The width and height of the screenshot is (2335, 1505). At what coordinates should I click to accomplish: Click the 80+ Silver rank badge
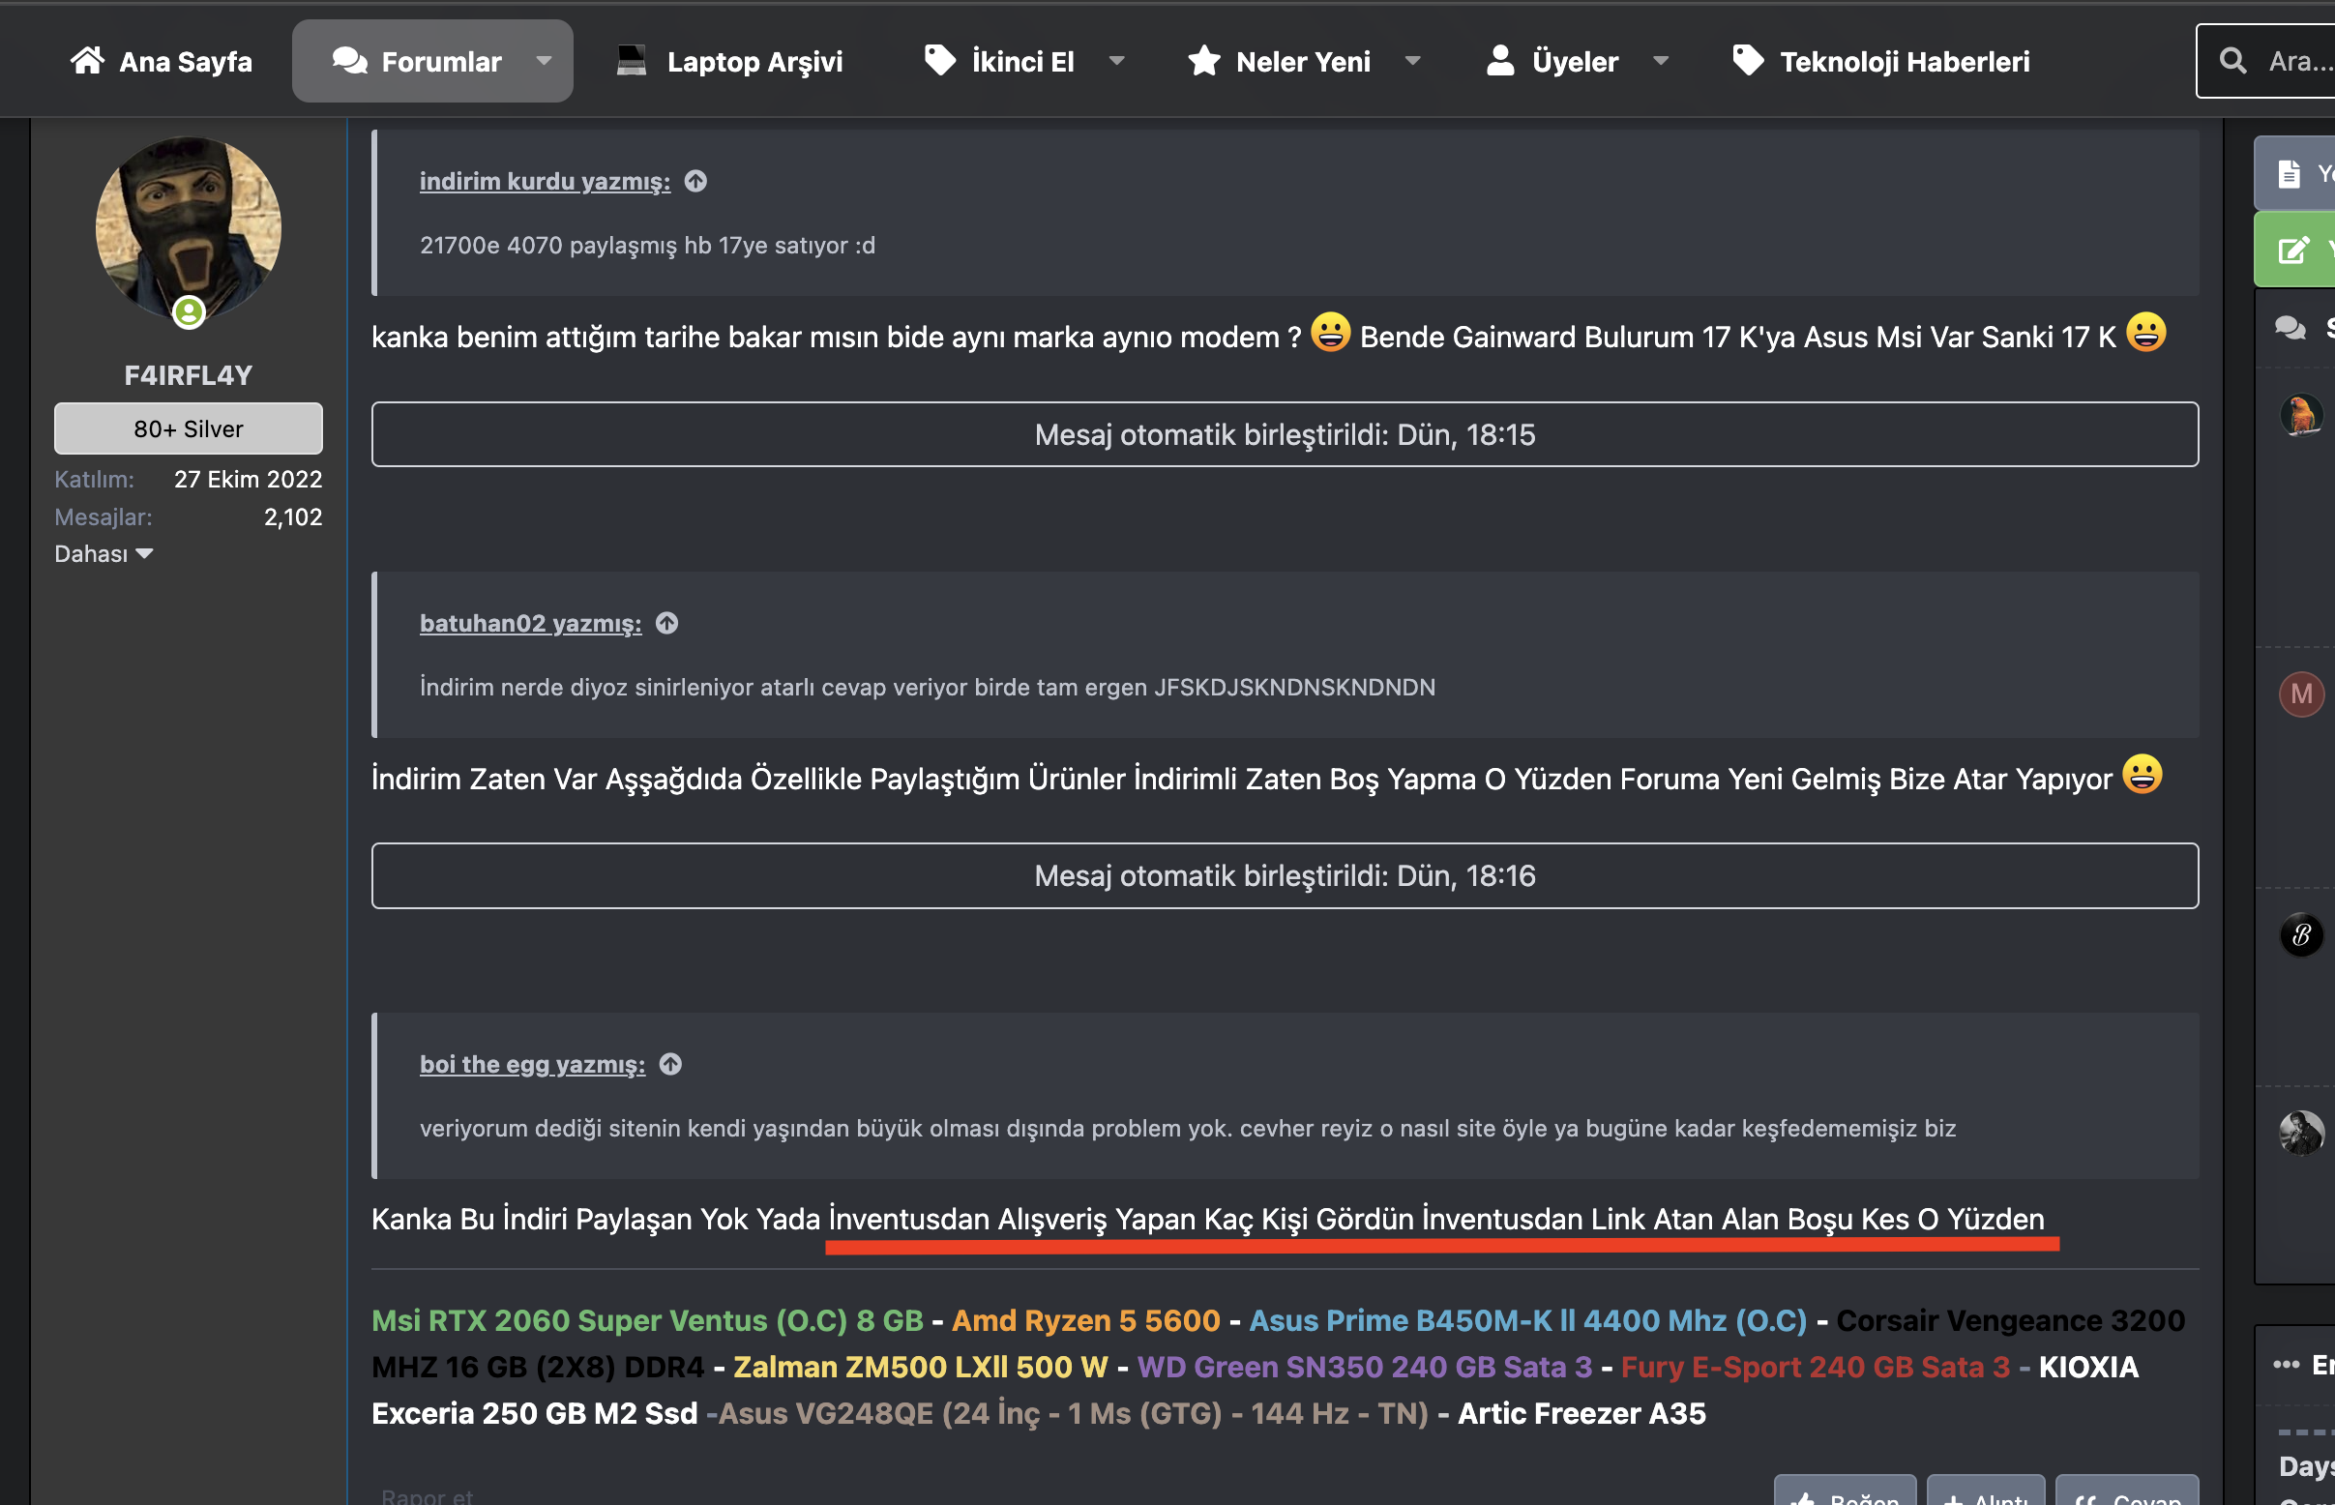[188, 429]
